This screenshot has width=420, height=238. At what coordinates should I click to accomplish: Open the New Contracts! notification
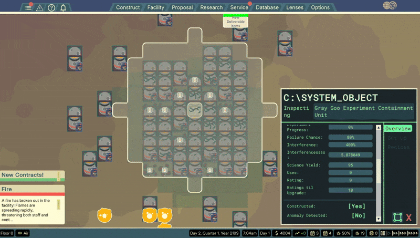[x=32, y=176]
